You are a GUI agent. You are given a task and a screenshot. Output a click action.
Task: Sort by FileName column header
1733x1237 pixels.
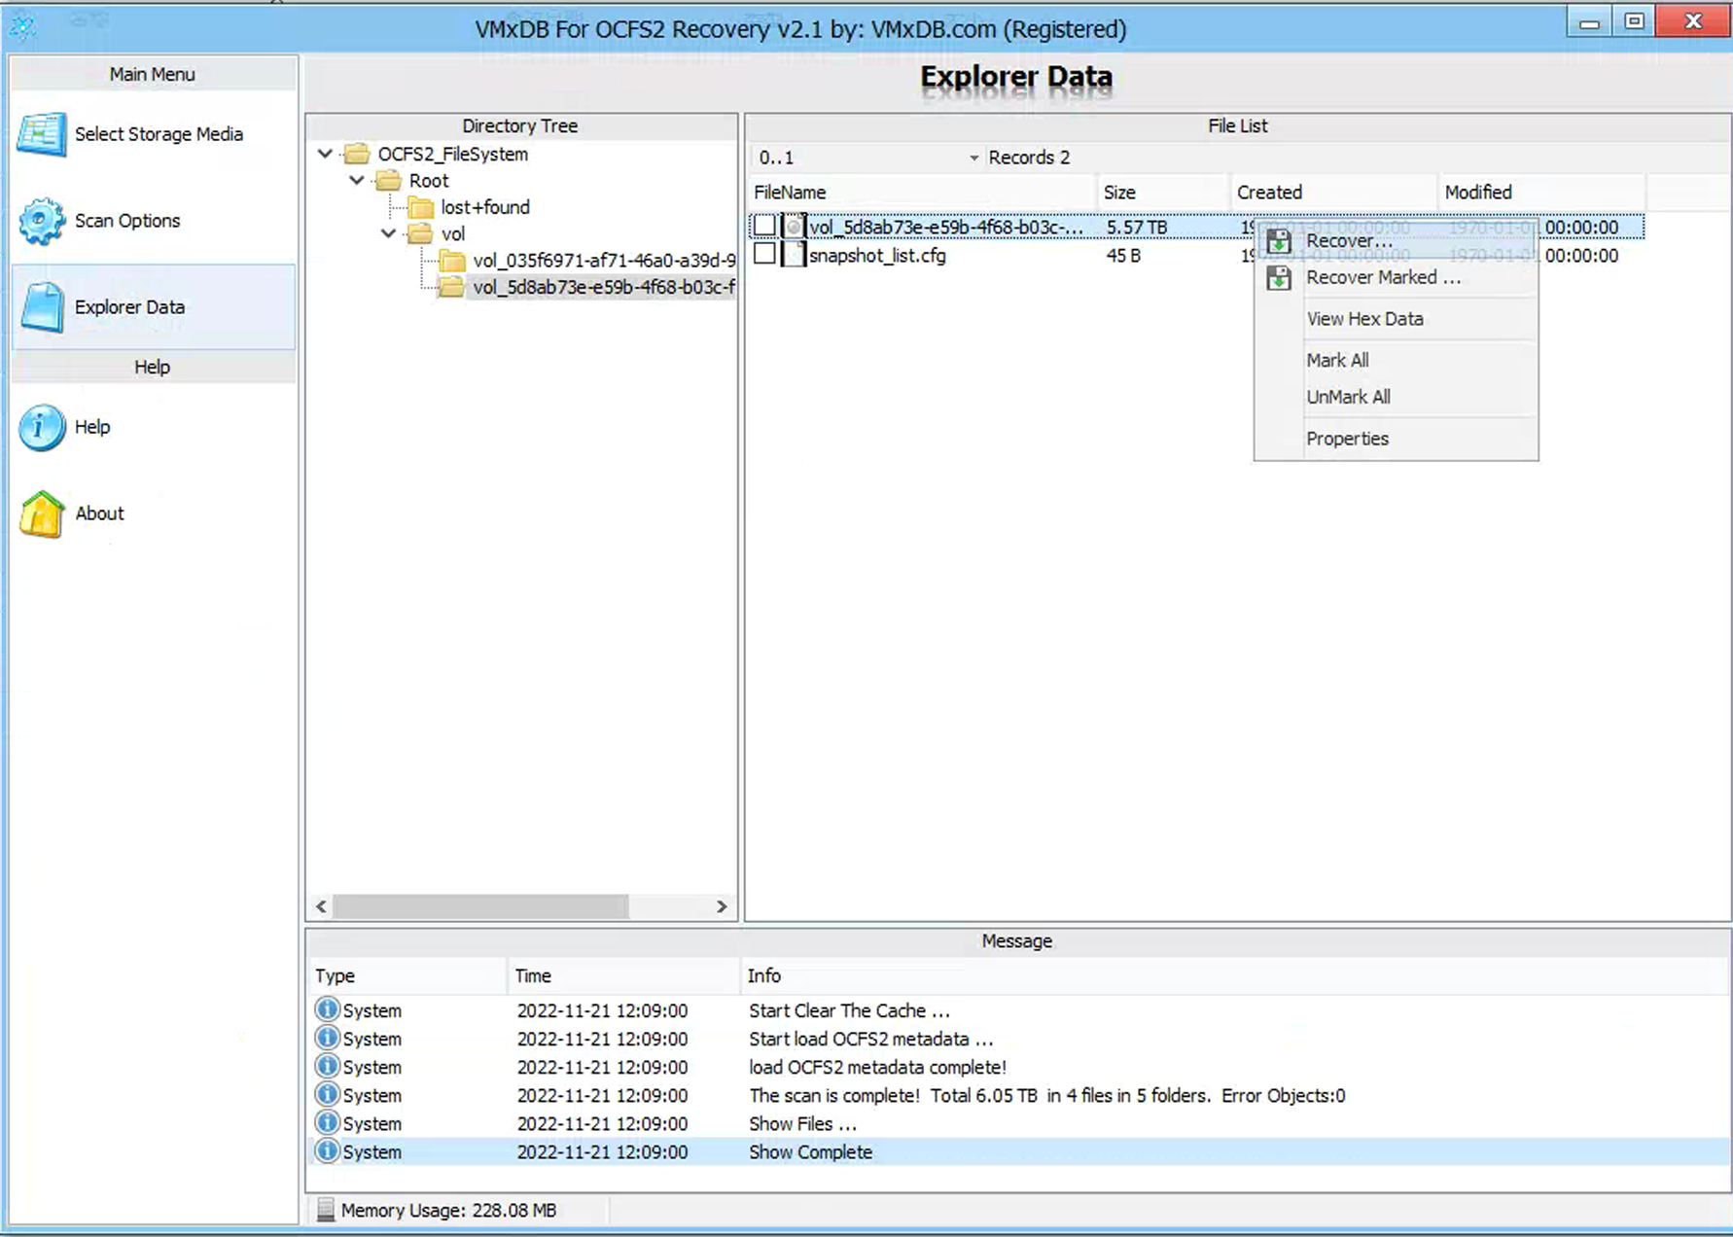click(922, 193)
